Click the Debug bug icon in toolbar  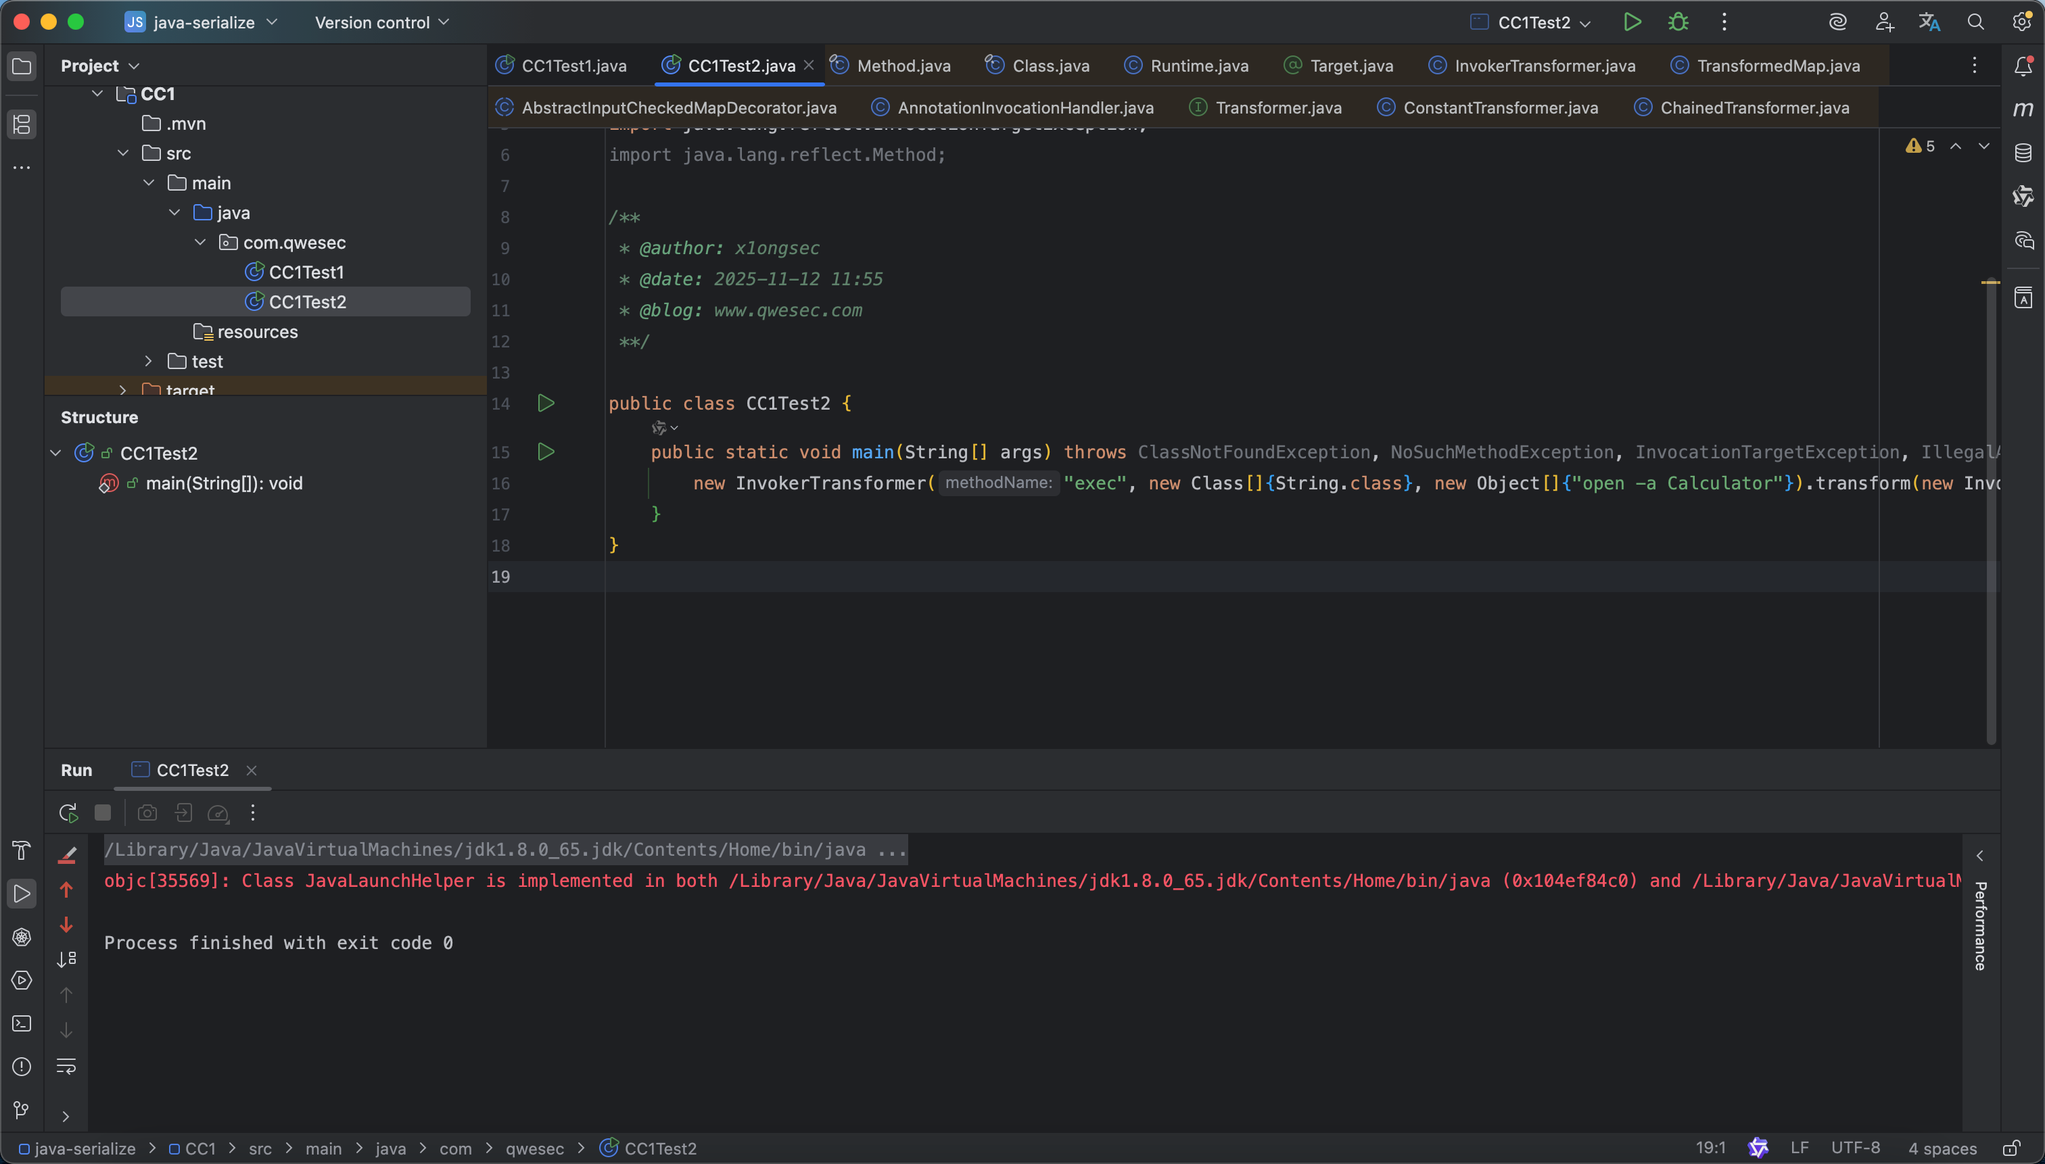click(1678, 22)
